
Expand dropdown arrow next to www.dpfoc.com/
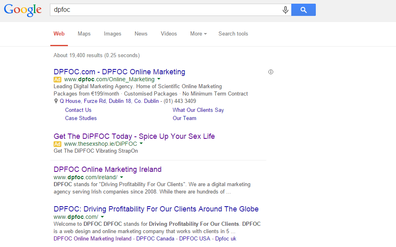(102, 217)
